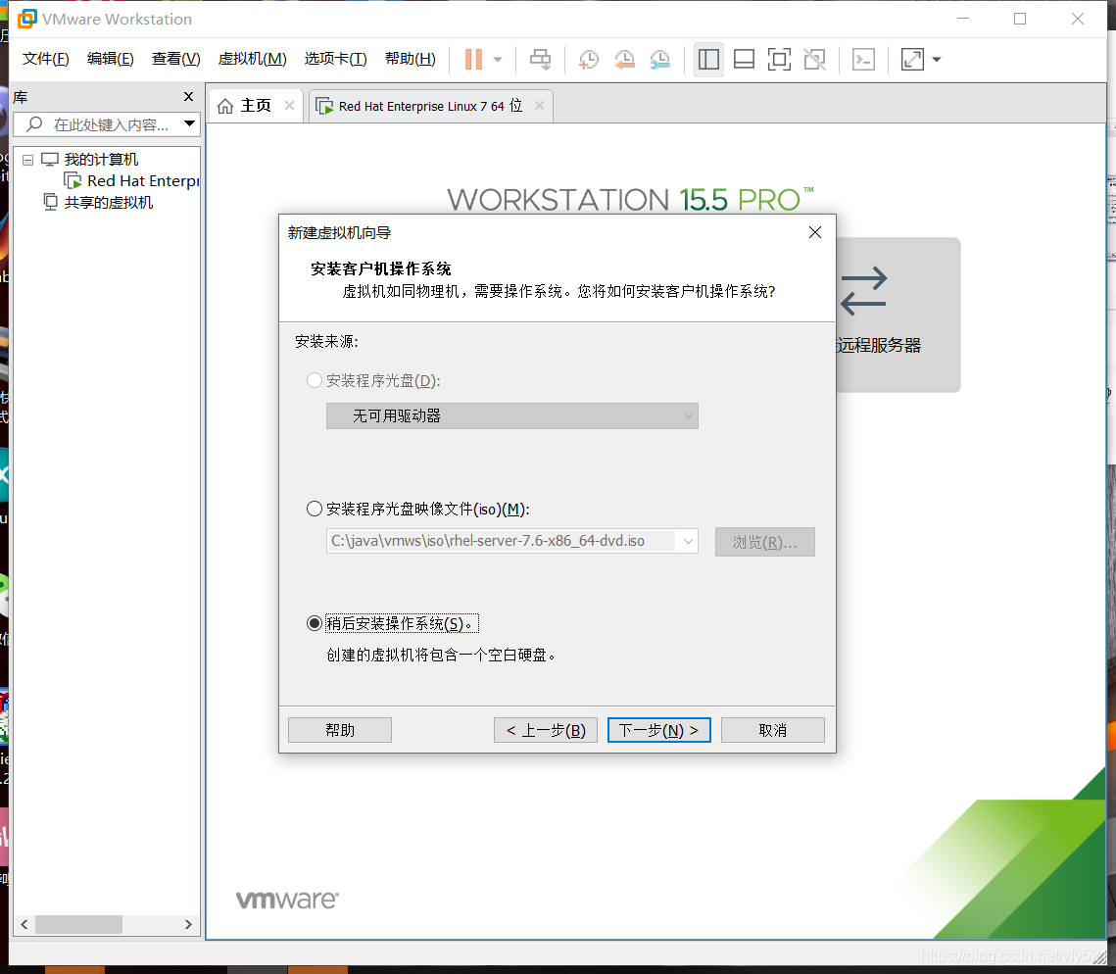
Task: Click library panel scroll left arrow
Action: (24, 924)
